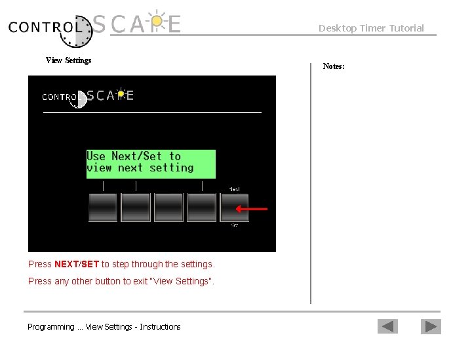
Task: Click the middle button on the timer
Action: tap(168, 208)
